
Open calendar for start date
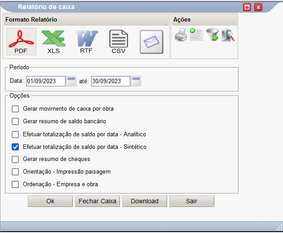tap(71, 81)
